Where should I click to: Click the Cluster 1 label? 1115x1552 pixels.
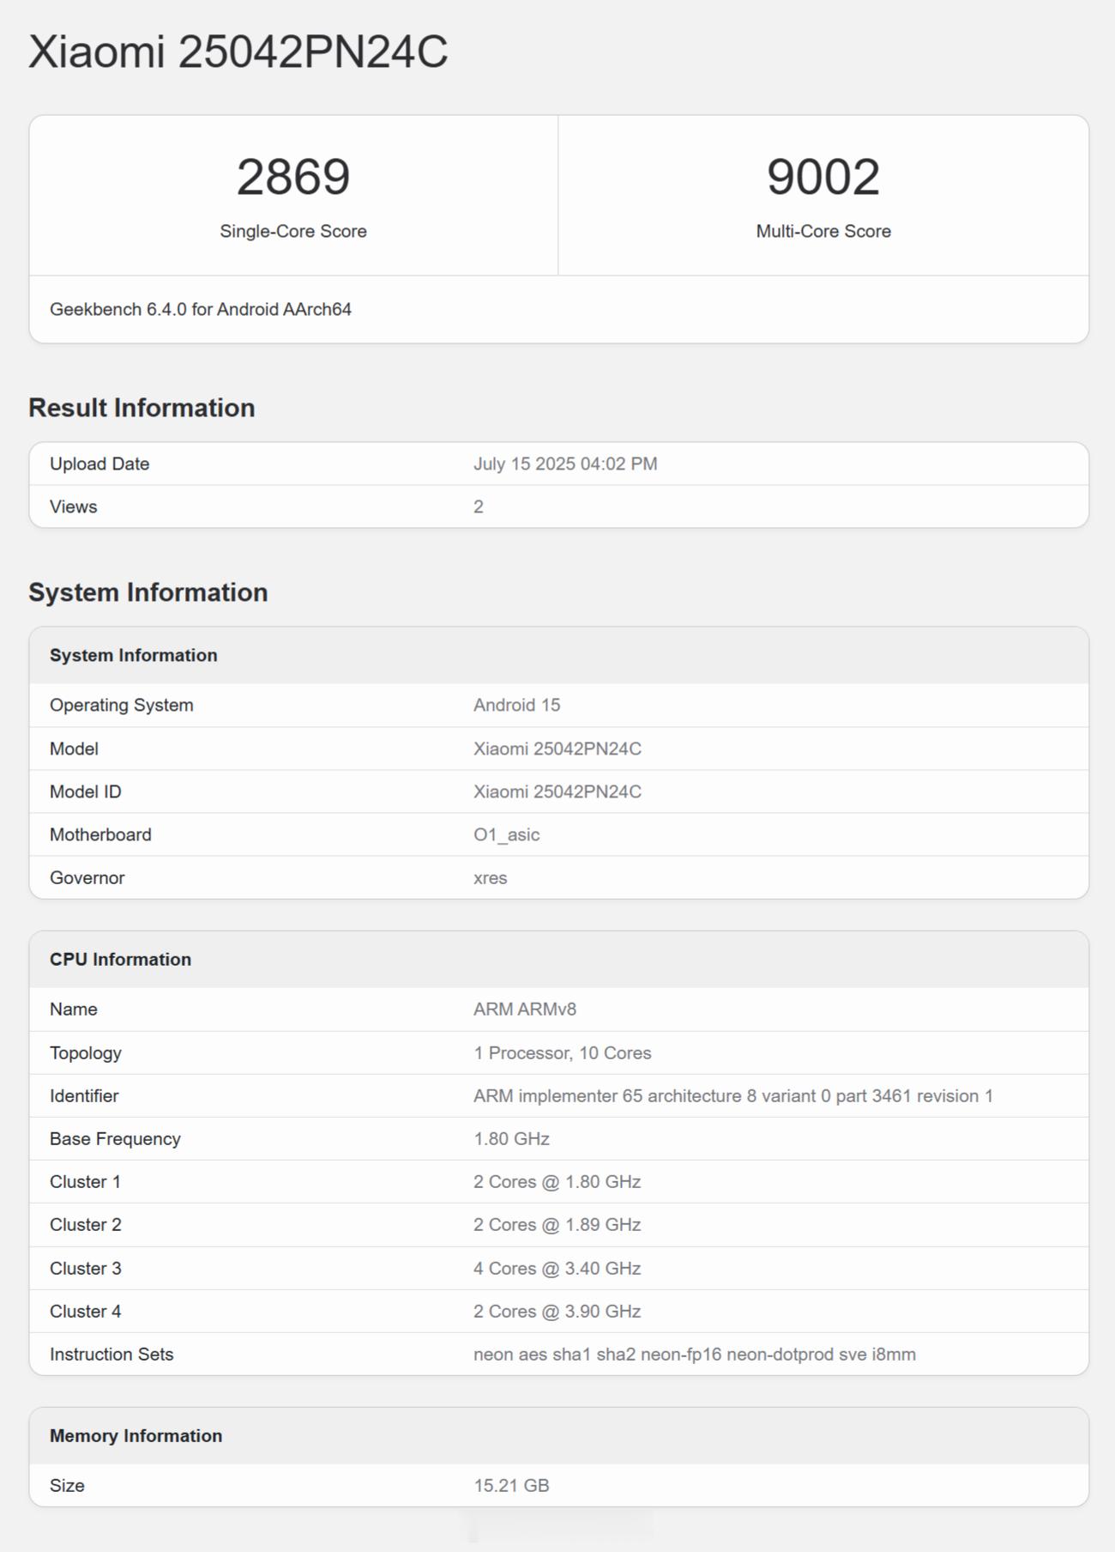pos(85,1181)
